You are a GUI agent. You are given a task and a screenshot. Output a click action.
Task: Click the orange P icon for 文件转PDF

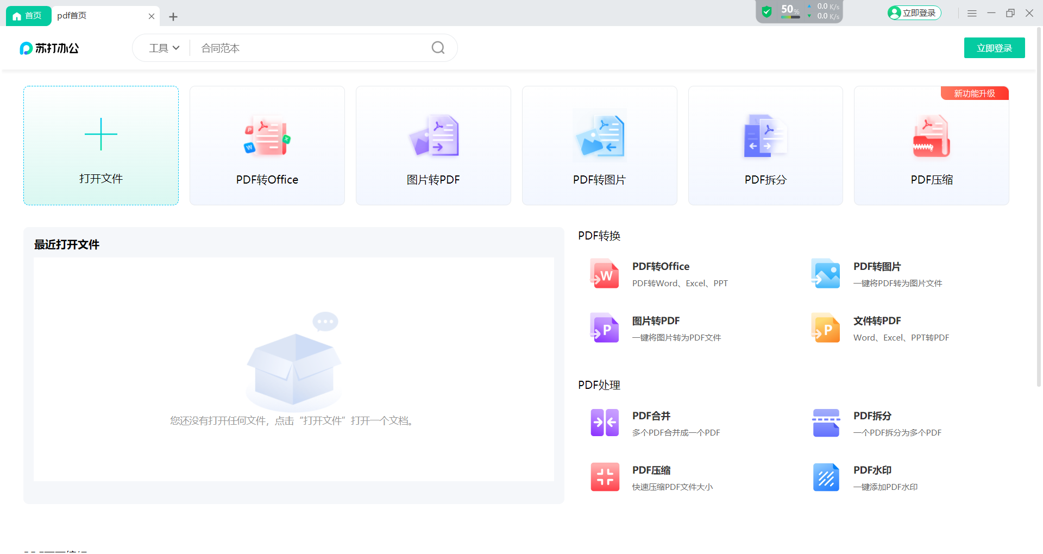click(826, 328)
